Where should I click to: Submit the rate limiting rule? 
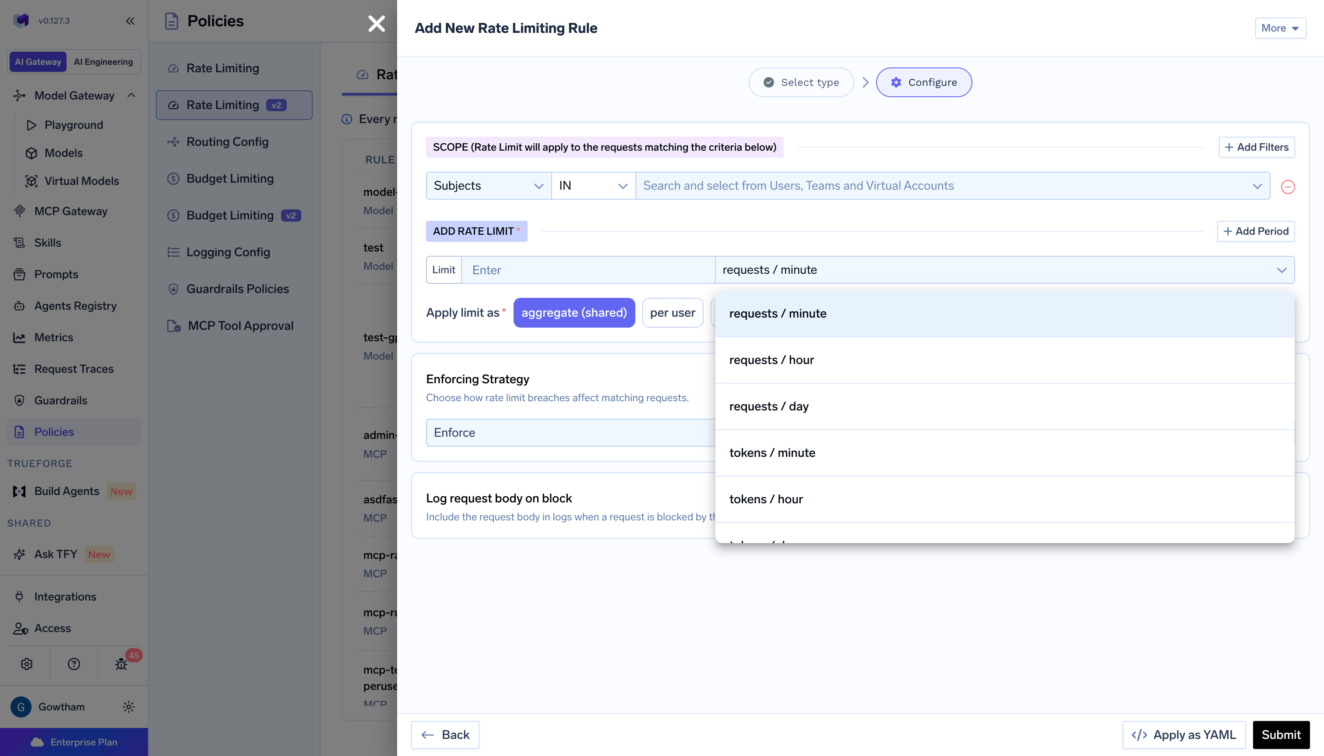click(1281, 735)
